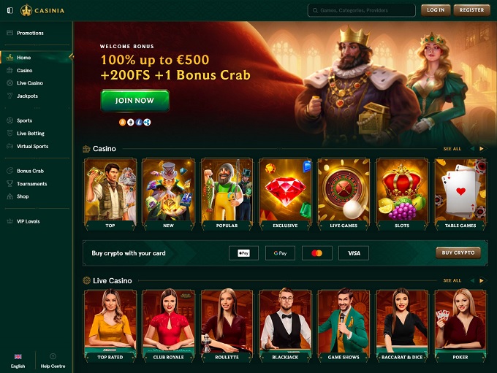Advance Live Casino carousel right arrow
The image size is (497, 373).
(482, 280)
